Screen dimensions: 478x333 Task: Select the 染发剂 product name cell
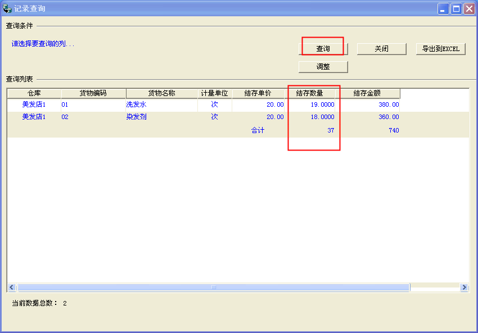(x=136, y=117)
